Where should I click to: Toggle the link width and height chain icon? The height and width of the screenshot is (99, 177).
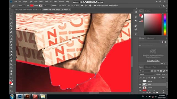click(x=69, y=5)
